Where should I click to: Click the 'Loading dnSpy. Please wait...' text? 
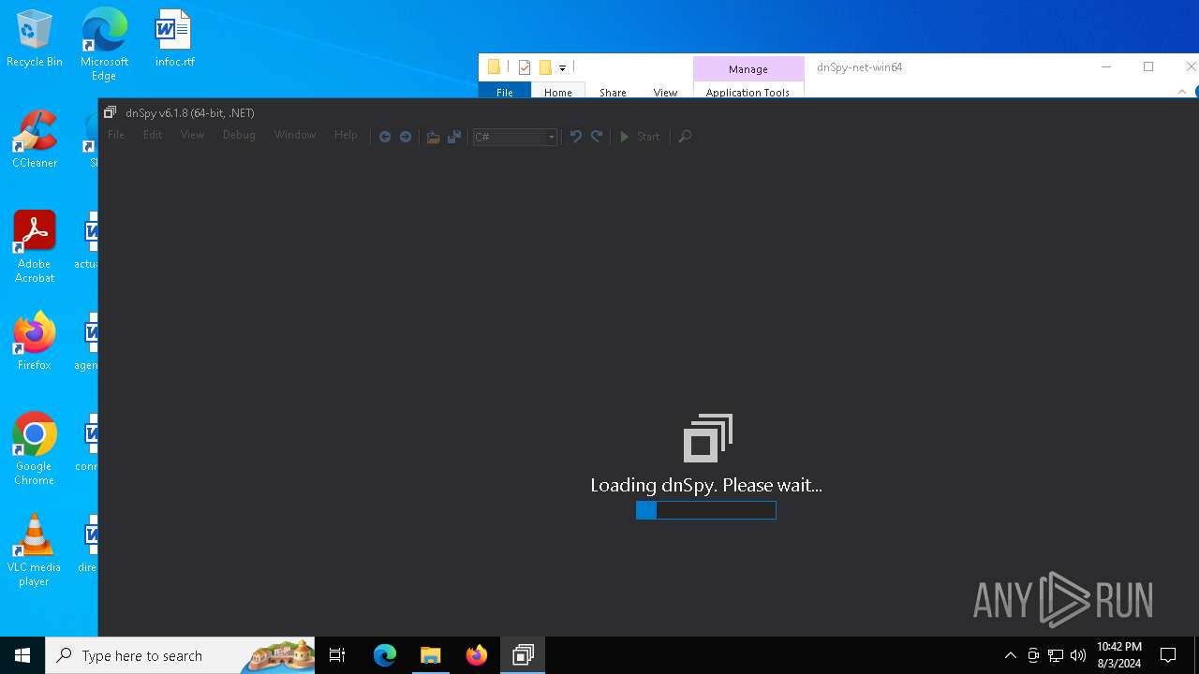tap(705, 485)
